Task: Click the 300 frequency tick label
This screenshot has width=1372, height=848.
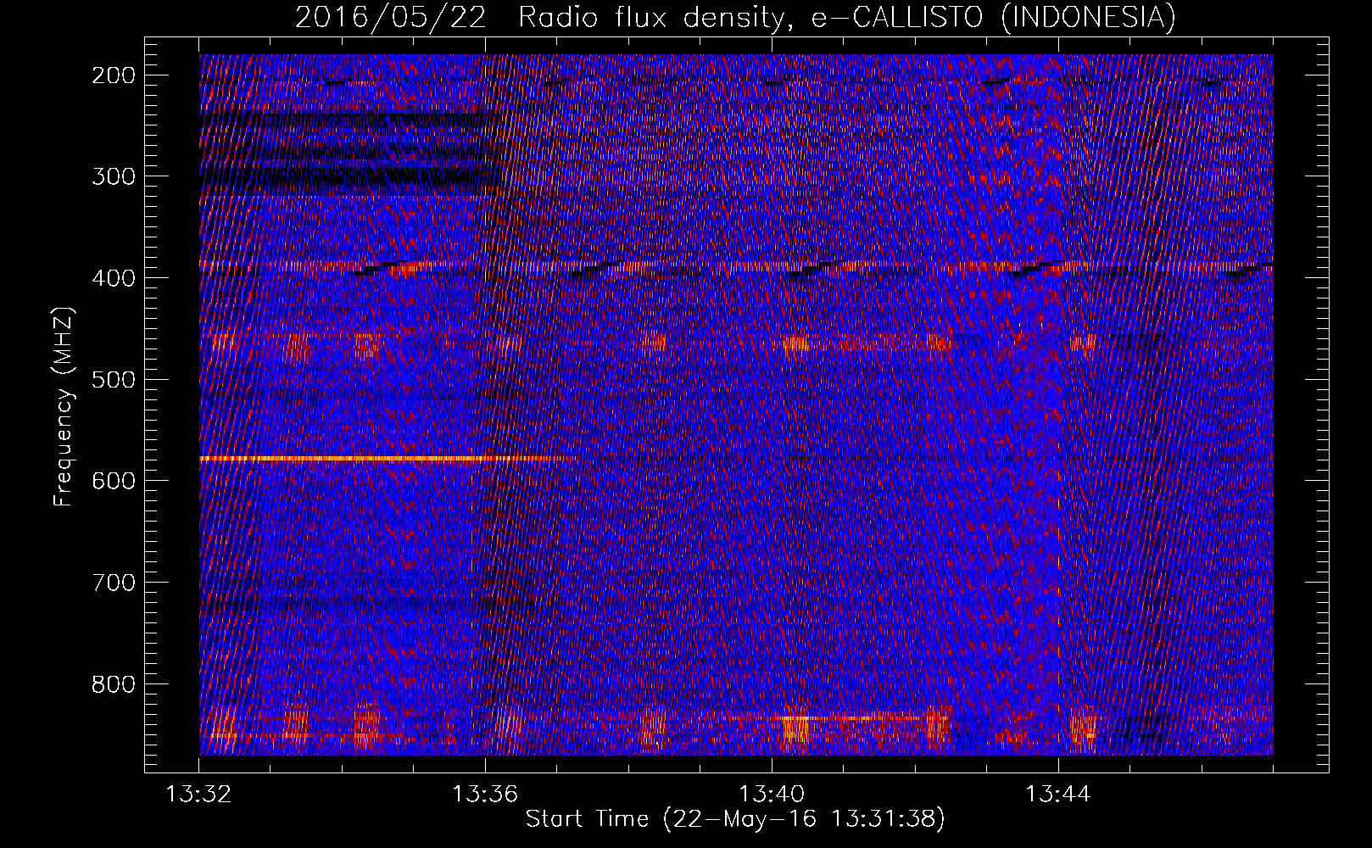Action: tap(113, 176)
